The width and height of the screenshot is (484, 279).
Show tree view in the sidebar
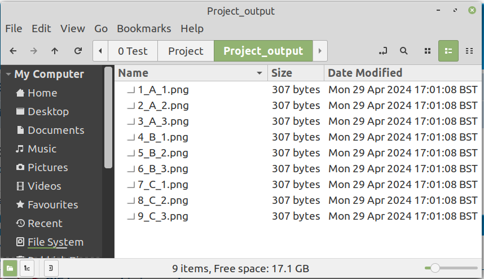click(26, 269)
